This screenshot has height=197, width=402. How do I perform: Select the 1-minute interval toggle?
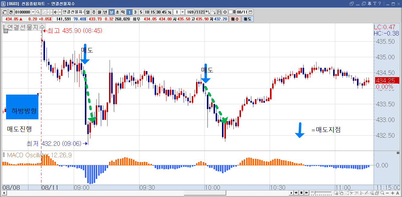coord(129,12)
